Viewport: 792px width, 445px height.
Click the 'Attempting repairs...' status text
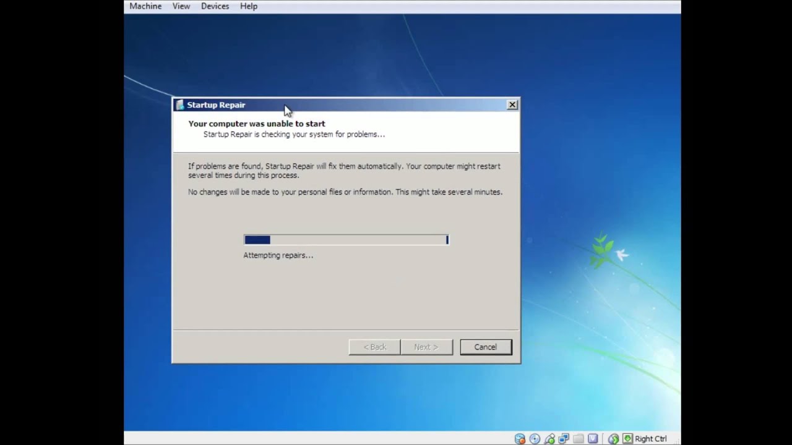coord(278,255)
